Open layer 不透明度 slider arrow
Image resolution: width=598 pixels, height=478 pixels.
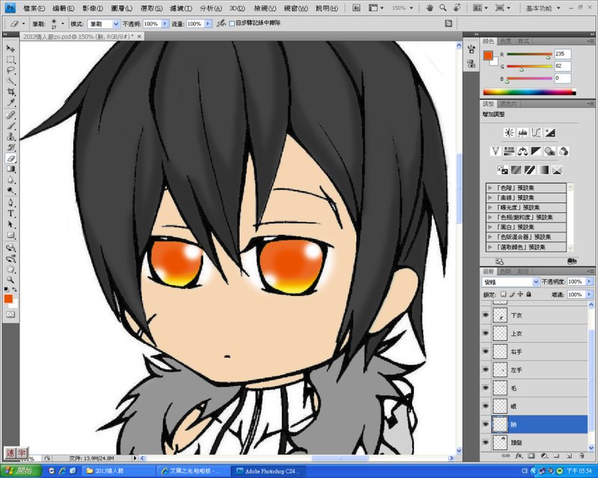[x=589, y=282]
